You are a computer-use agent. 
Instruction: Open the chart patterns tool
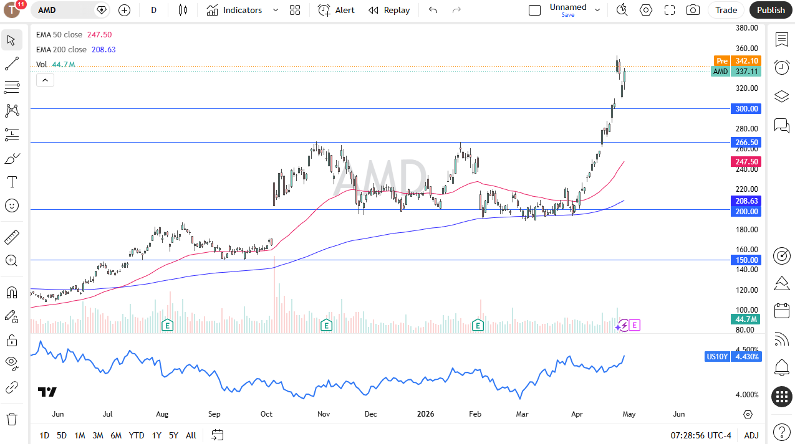point(11,111)
